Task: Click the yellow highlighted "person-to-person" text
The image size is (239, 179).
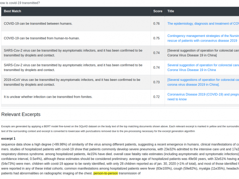Action: (105, 173)
